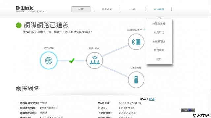Click connected users count 6
The width and height of the screenshot is (211, 118).
[144, 29]
